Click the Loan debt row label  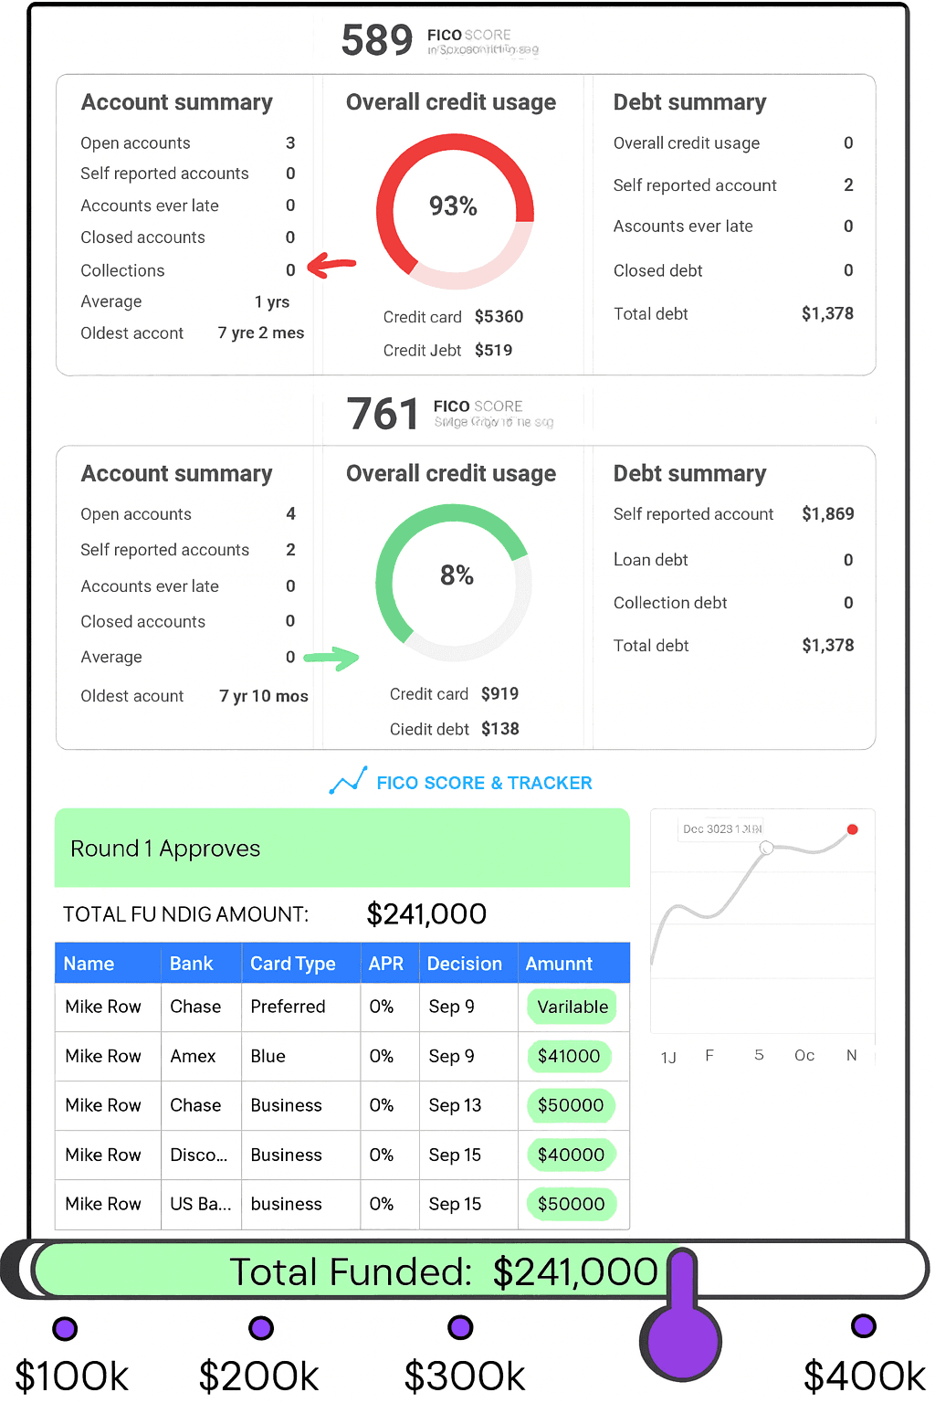(x=651, y=560)
